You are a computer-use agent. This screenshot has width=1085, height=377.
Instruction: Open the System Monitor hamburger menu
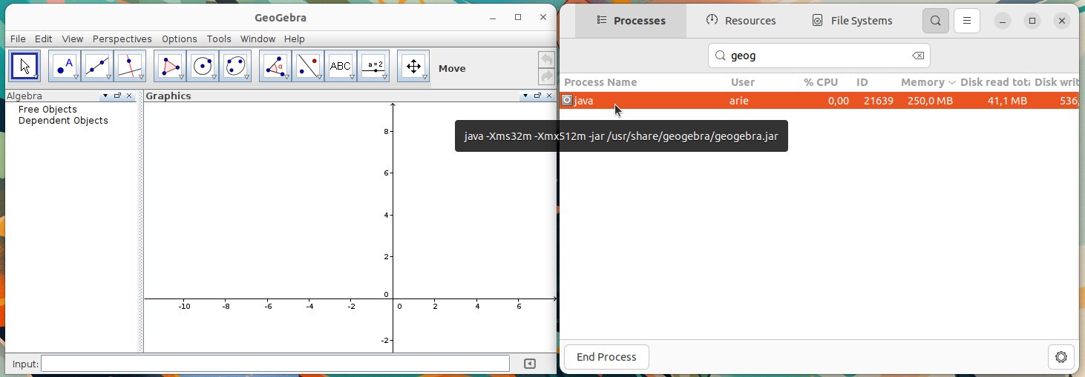point(967,21)
